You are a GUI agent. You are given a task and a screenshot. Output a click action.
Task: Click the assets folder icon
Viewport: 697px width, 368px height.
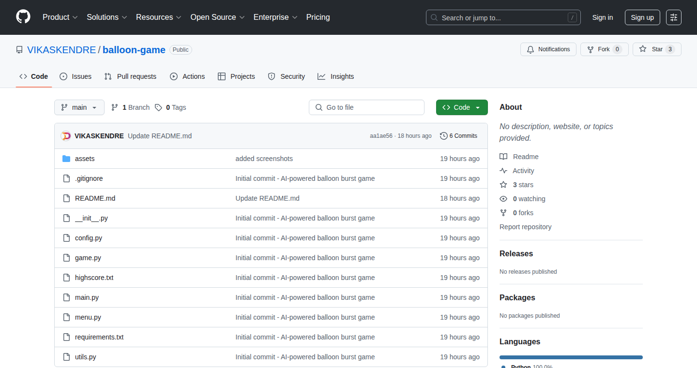(x=66, y=159)
